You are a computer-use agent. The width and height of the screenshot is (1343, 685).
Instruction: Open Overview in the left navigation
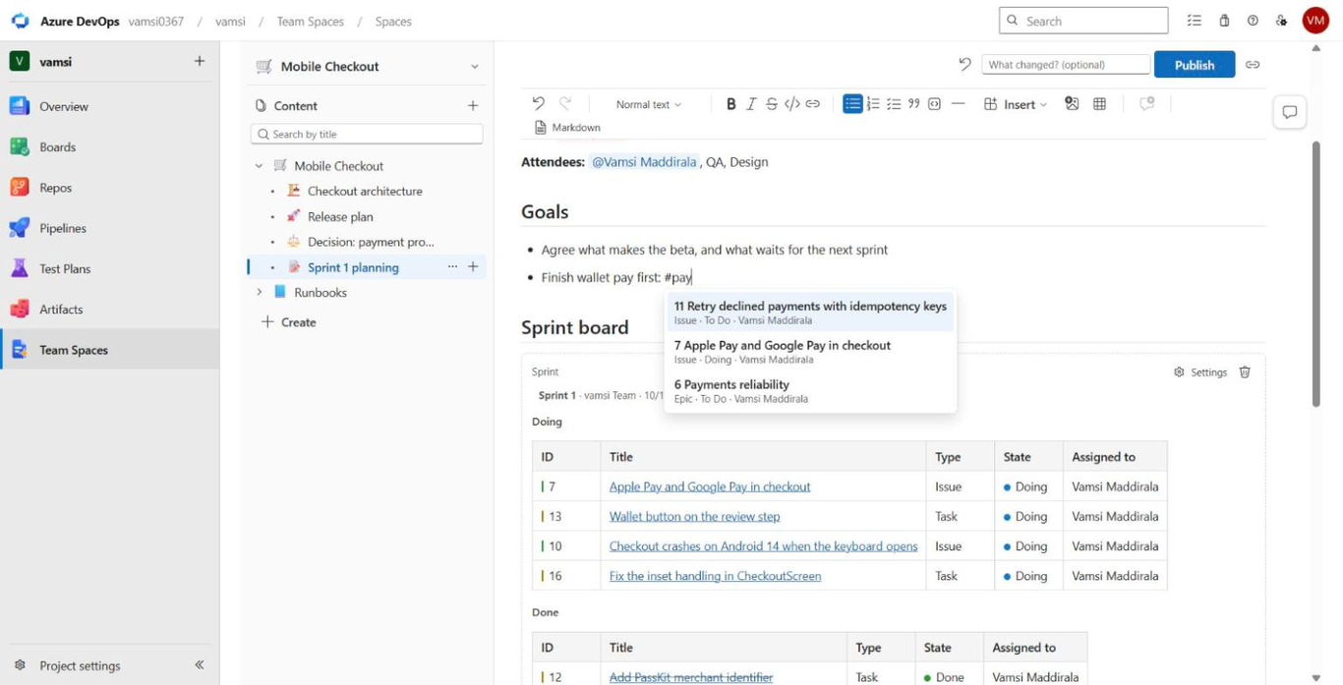point(110,106)
